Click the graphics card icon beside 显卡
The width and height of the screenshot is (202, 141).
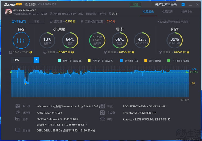(18, 119)
